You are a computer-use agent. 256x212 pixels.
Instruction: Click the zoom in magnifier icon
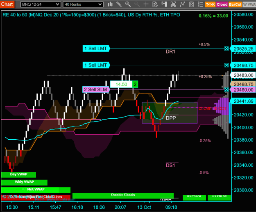(x=128, y=4)
